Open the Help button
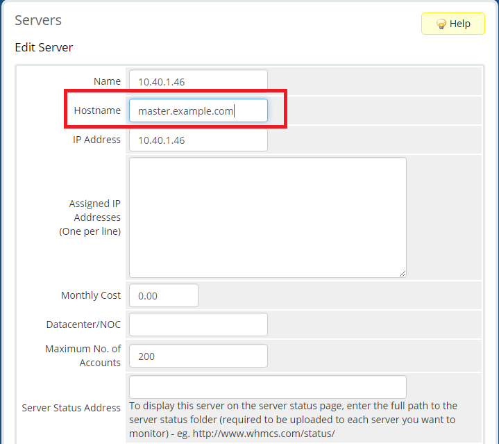Image resolution: width=499 pixels, height=444 pixels. click(453, 24)
